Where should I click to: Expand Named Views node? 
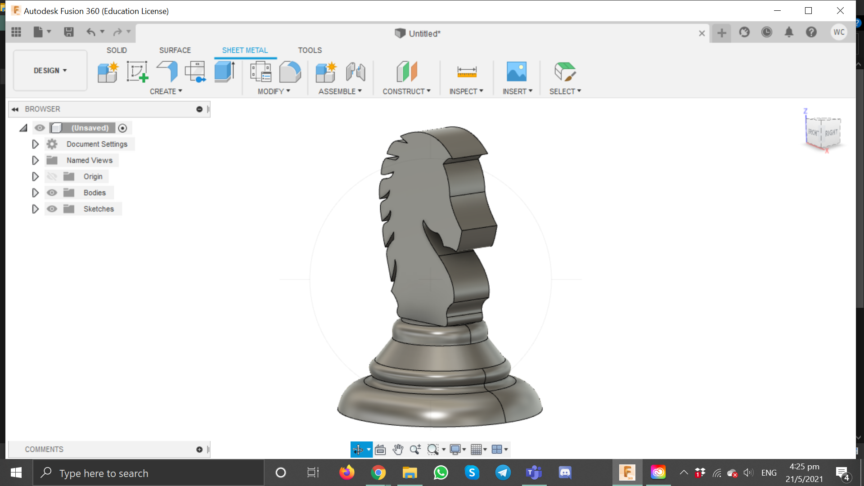(35, 160)
